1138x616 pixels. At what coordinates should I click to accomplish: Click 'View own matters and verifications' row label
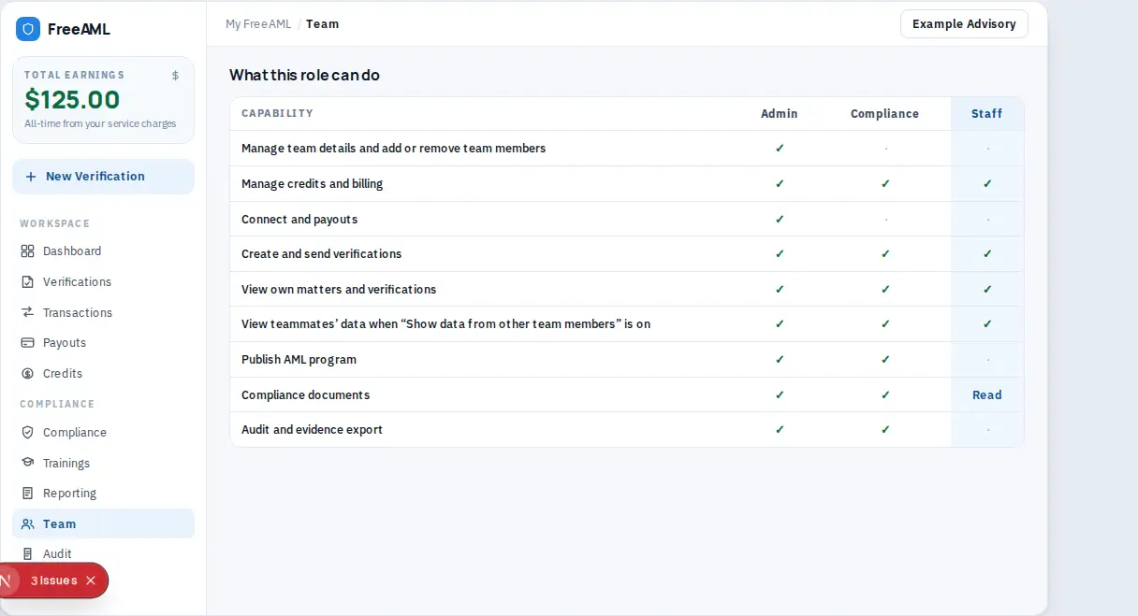339,290
